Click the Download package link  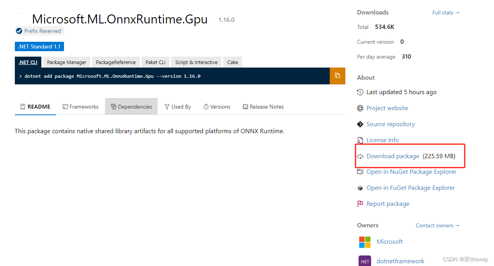(393, 156)
